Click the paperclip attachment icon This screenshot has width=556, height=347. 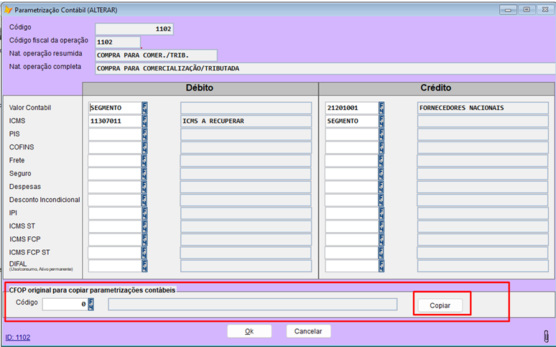coord(545,336)
